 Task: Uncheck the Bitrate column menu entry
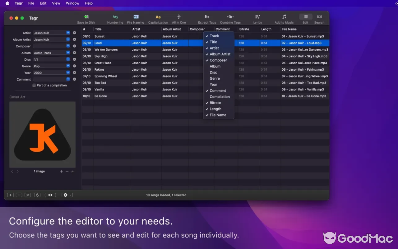pyautogui.click(x=215, y=103)
